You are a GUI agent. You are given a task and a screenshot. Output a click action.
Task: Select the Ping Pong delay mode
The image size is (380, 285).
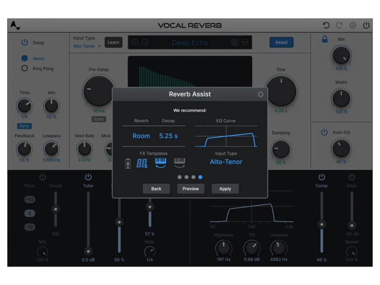coord(24,68)
